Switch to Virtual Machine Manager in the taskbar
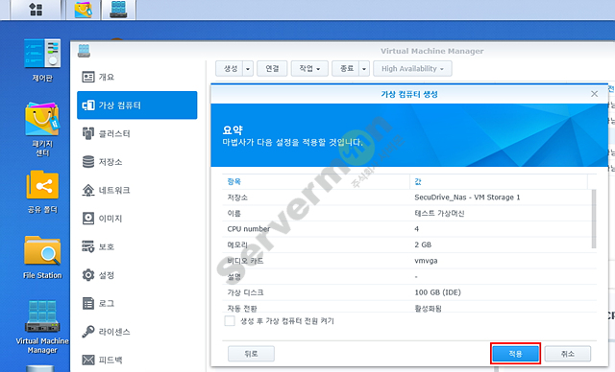Image resolution: width=615 pixels, height=372 pixels. click(x=119, y=10)
